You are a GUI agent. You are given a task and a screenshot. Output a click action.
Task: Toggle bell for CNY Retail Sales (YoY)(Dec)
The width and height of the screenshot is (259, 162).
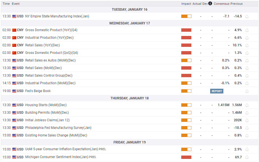point(247,45)
